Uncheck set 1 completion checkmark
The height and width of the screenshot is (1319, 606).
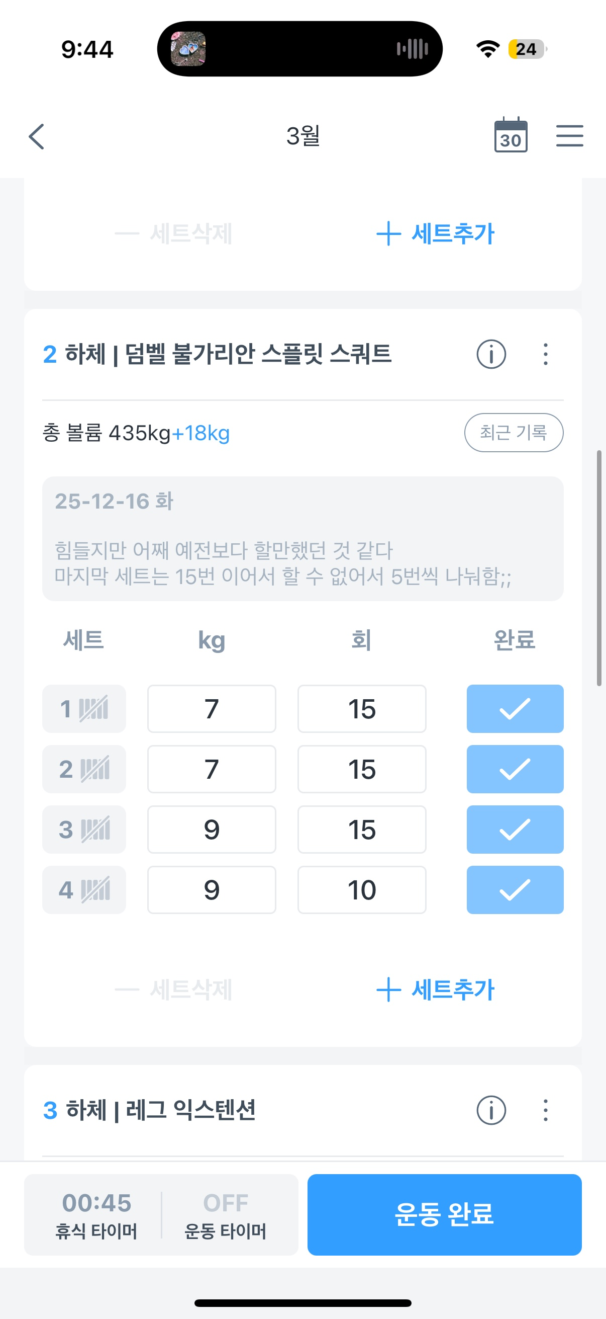[515, 709]
